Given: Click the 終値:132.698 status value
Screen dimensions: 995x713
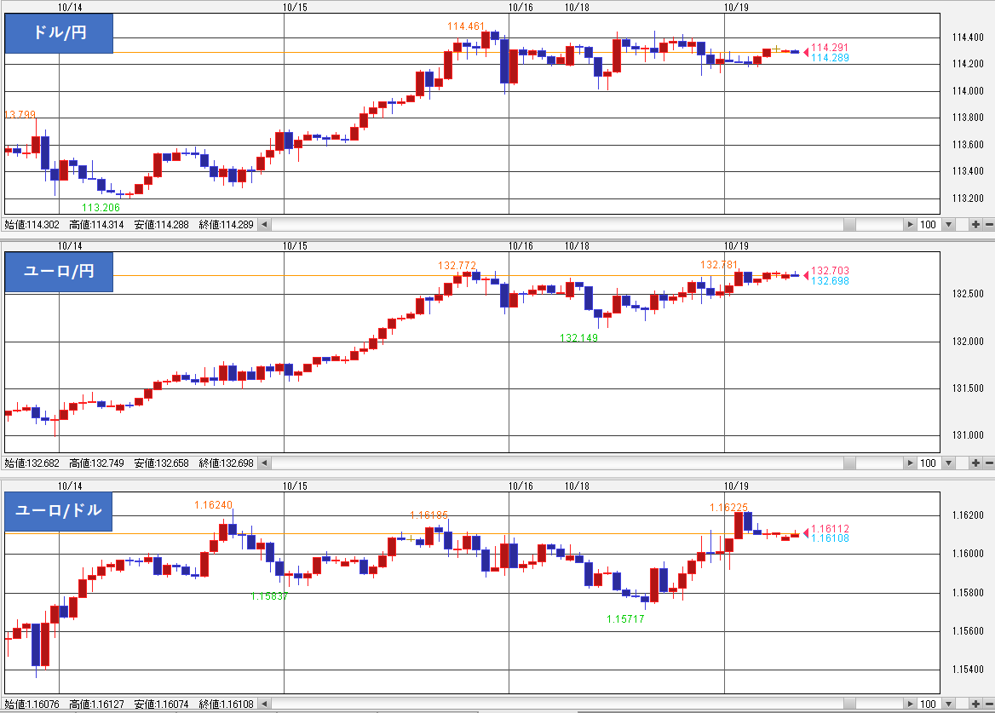Looking at the screenshot, I should point(226,463).
